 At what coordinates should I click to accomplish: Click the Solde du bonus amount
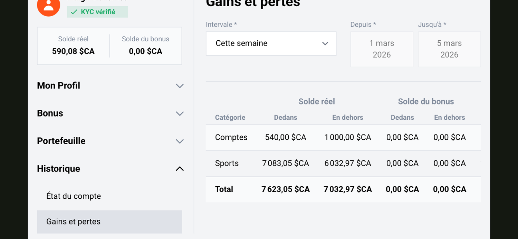pos(145,51)
